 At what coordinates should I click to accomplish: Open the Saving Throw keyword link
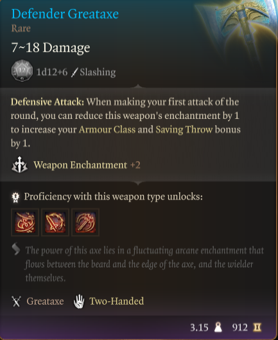pyautogui.click(x=184, y=129)
